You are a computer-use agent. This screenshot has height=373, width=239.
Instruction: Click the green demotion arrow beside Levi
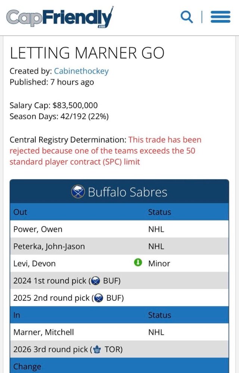click(138, 263)
